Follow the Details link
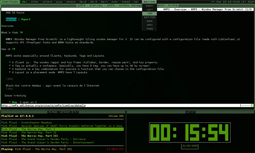This screenshot has width=255, height=153. [x=11, y=19]
